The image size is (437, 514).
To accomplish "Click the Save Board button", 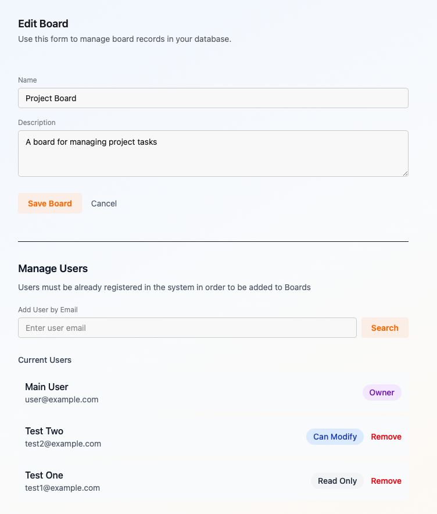I will click(x=50, y=204).
